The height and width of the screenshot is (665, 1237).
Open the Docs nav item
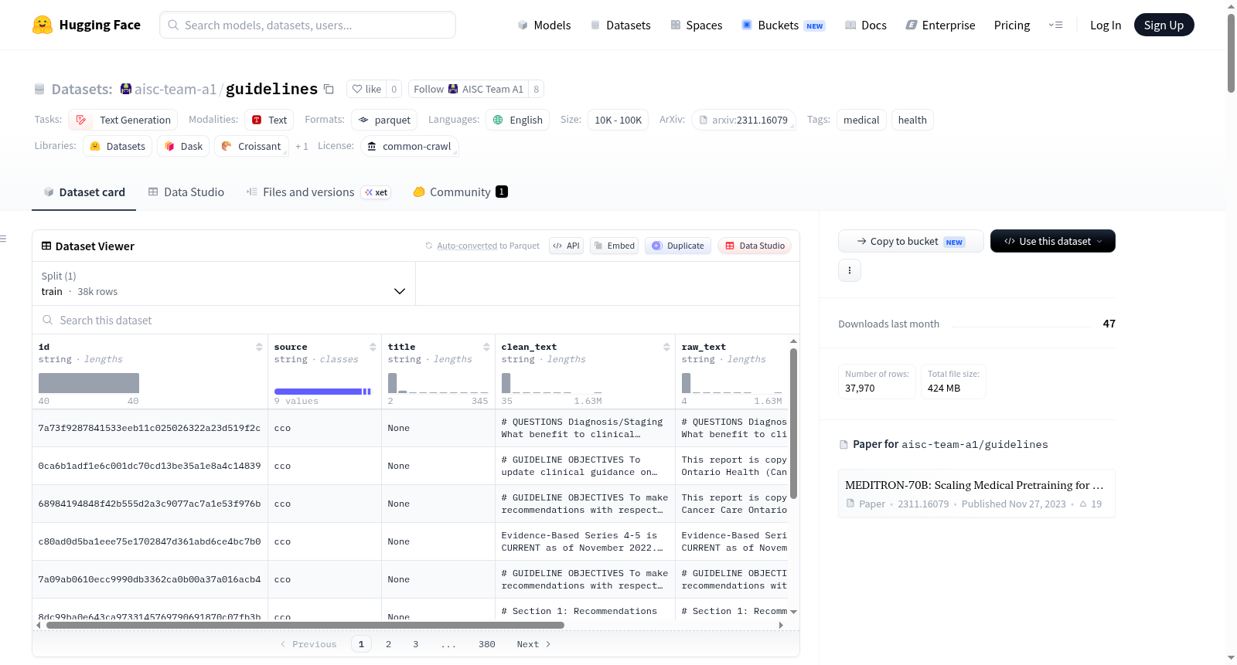point(866,25)
